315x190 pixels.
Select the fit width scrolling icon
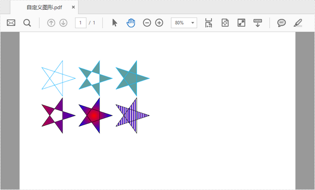pyautogui.click(x=209, y=23)
